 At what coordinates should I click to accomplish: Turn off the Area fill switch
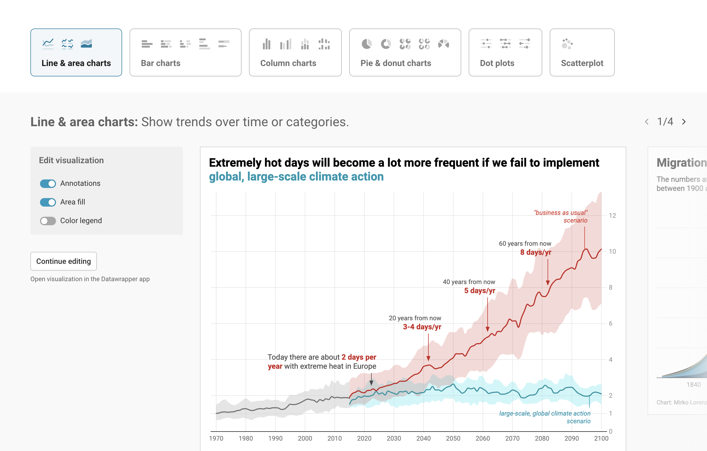(48, 202)
